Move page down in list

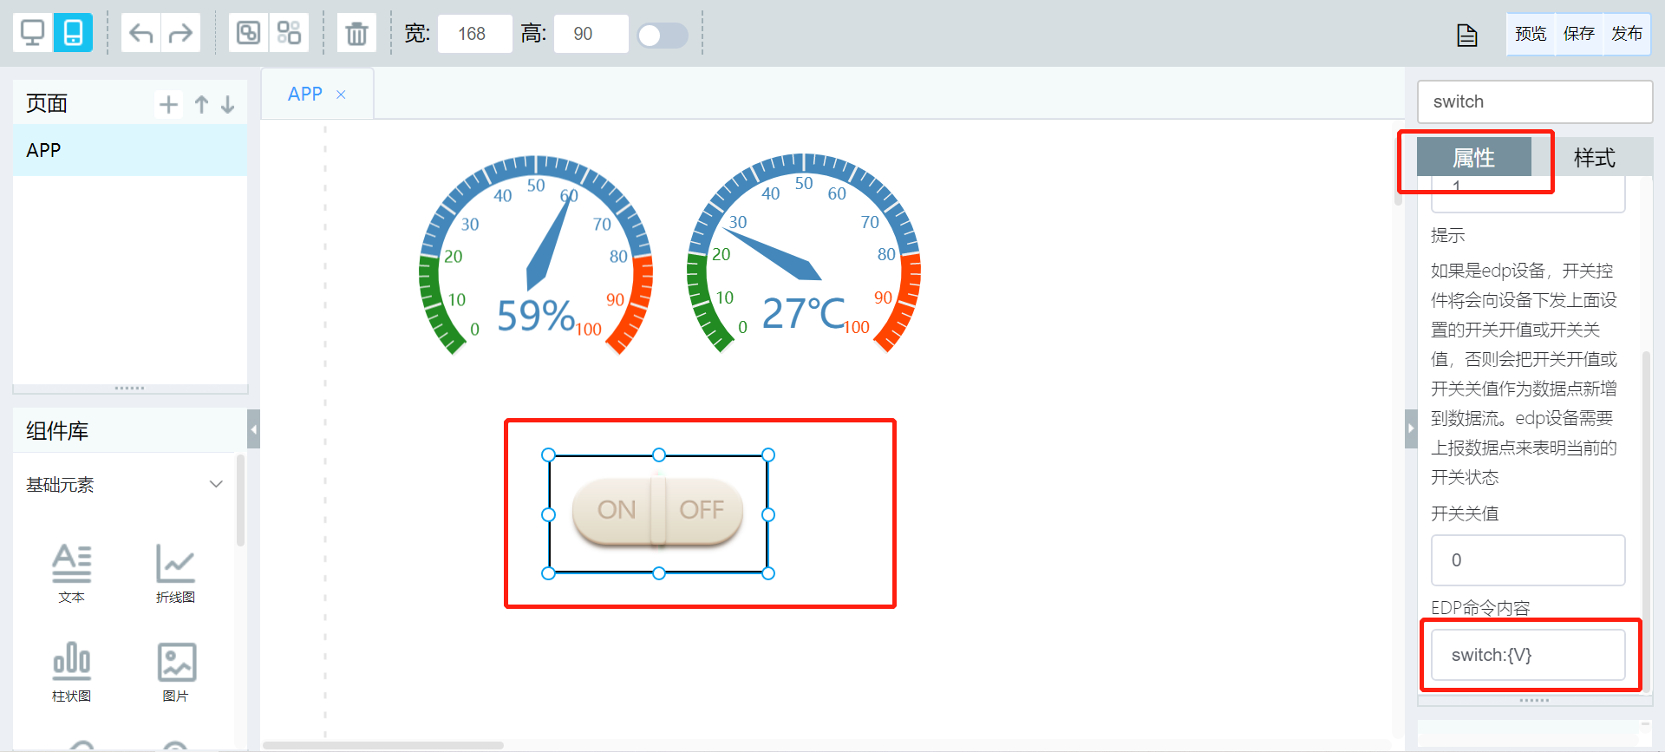(228, 105)
